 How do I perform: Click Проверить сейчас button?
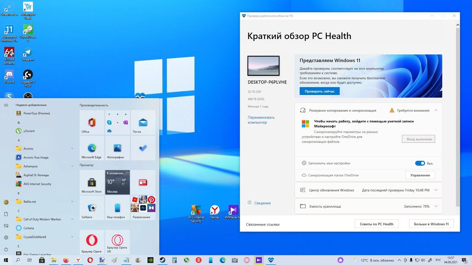point(319,91)
